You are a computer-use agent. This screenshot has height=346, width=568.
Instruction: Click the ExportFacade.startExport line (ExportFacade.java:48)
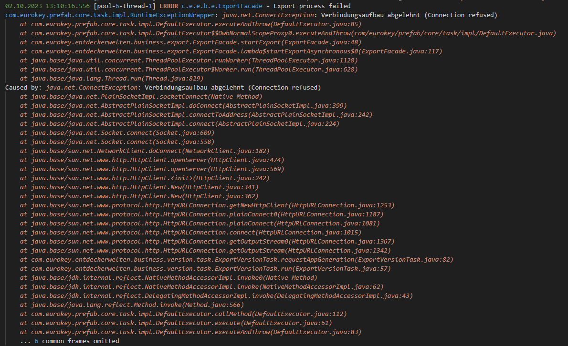click(190, 42)
